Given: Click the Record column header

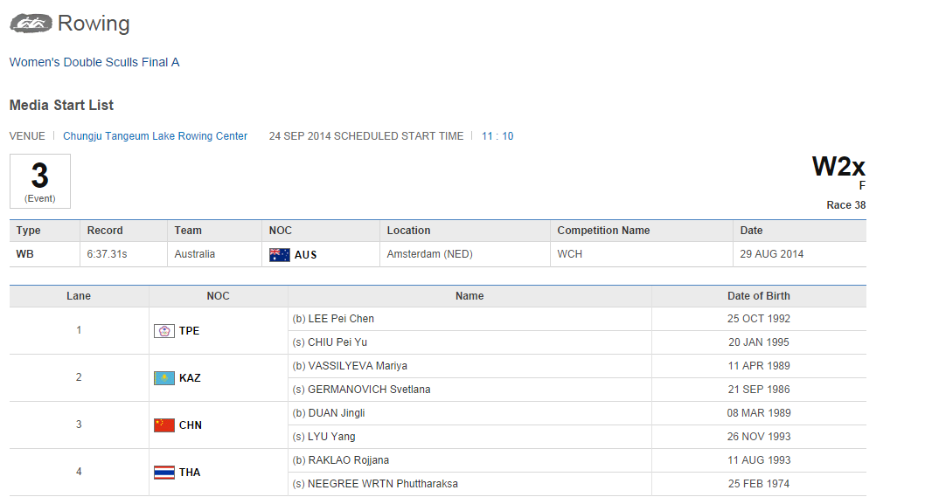Looking at the screenshot, I should click(105, 231).
